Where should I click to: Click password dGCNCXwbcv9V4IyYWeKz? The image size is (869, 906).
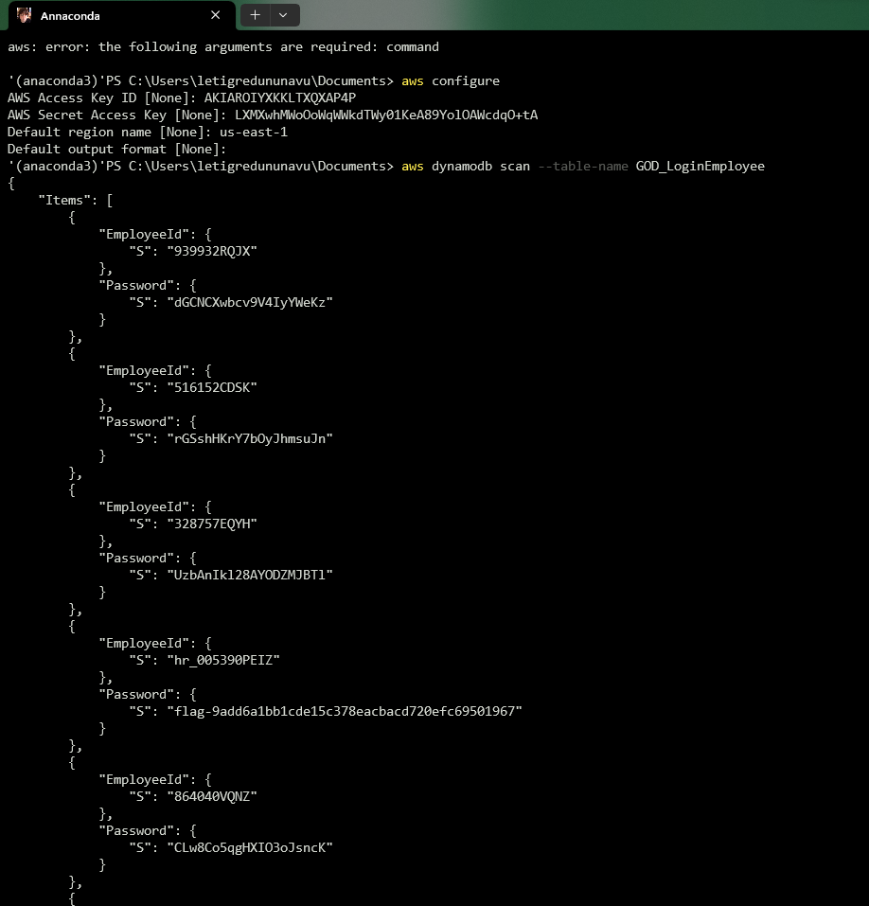pyautogui.click(x=250, y=302)
